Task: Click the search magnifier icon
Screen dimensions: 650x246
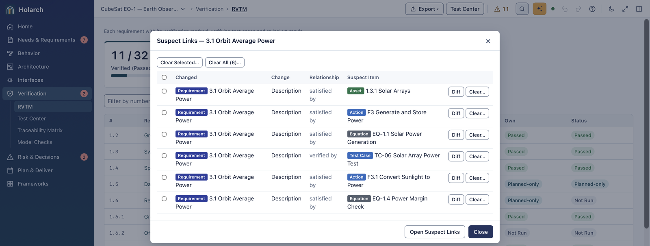Action: (522, 9)
